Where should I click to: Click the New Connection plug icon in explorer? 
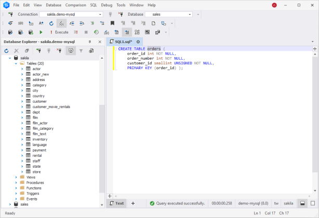point(38,50)
